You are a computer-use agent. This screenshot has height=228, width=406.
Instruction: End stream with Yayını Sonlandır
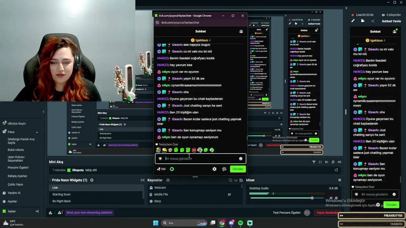tap(327, 213)
